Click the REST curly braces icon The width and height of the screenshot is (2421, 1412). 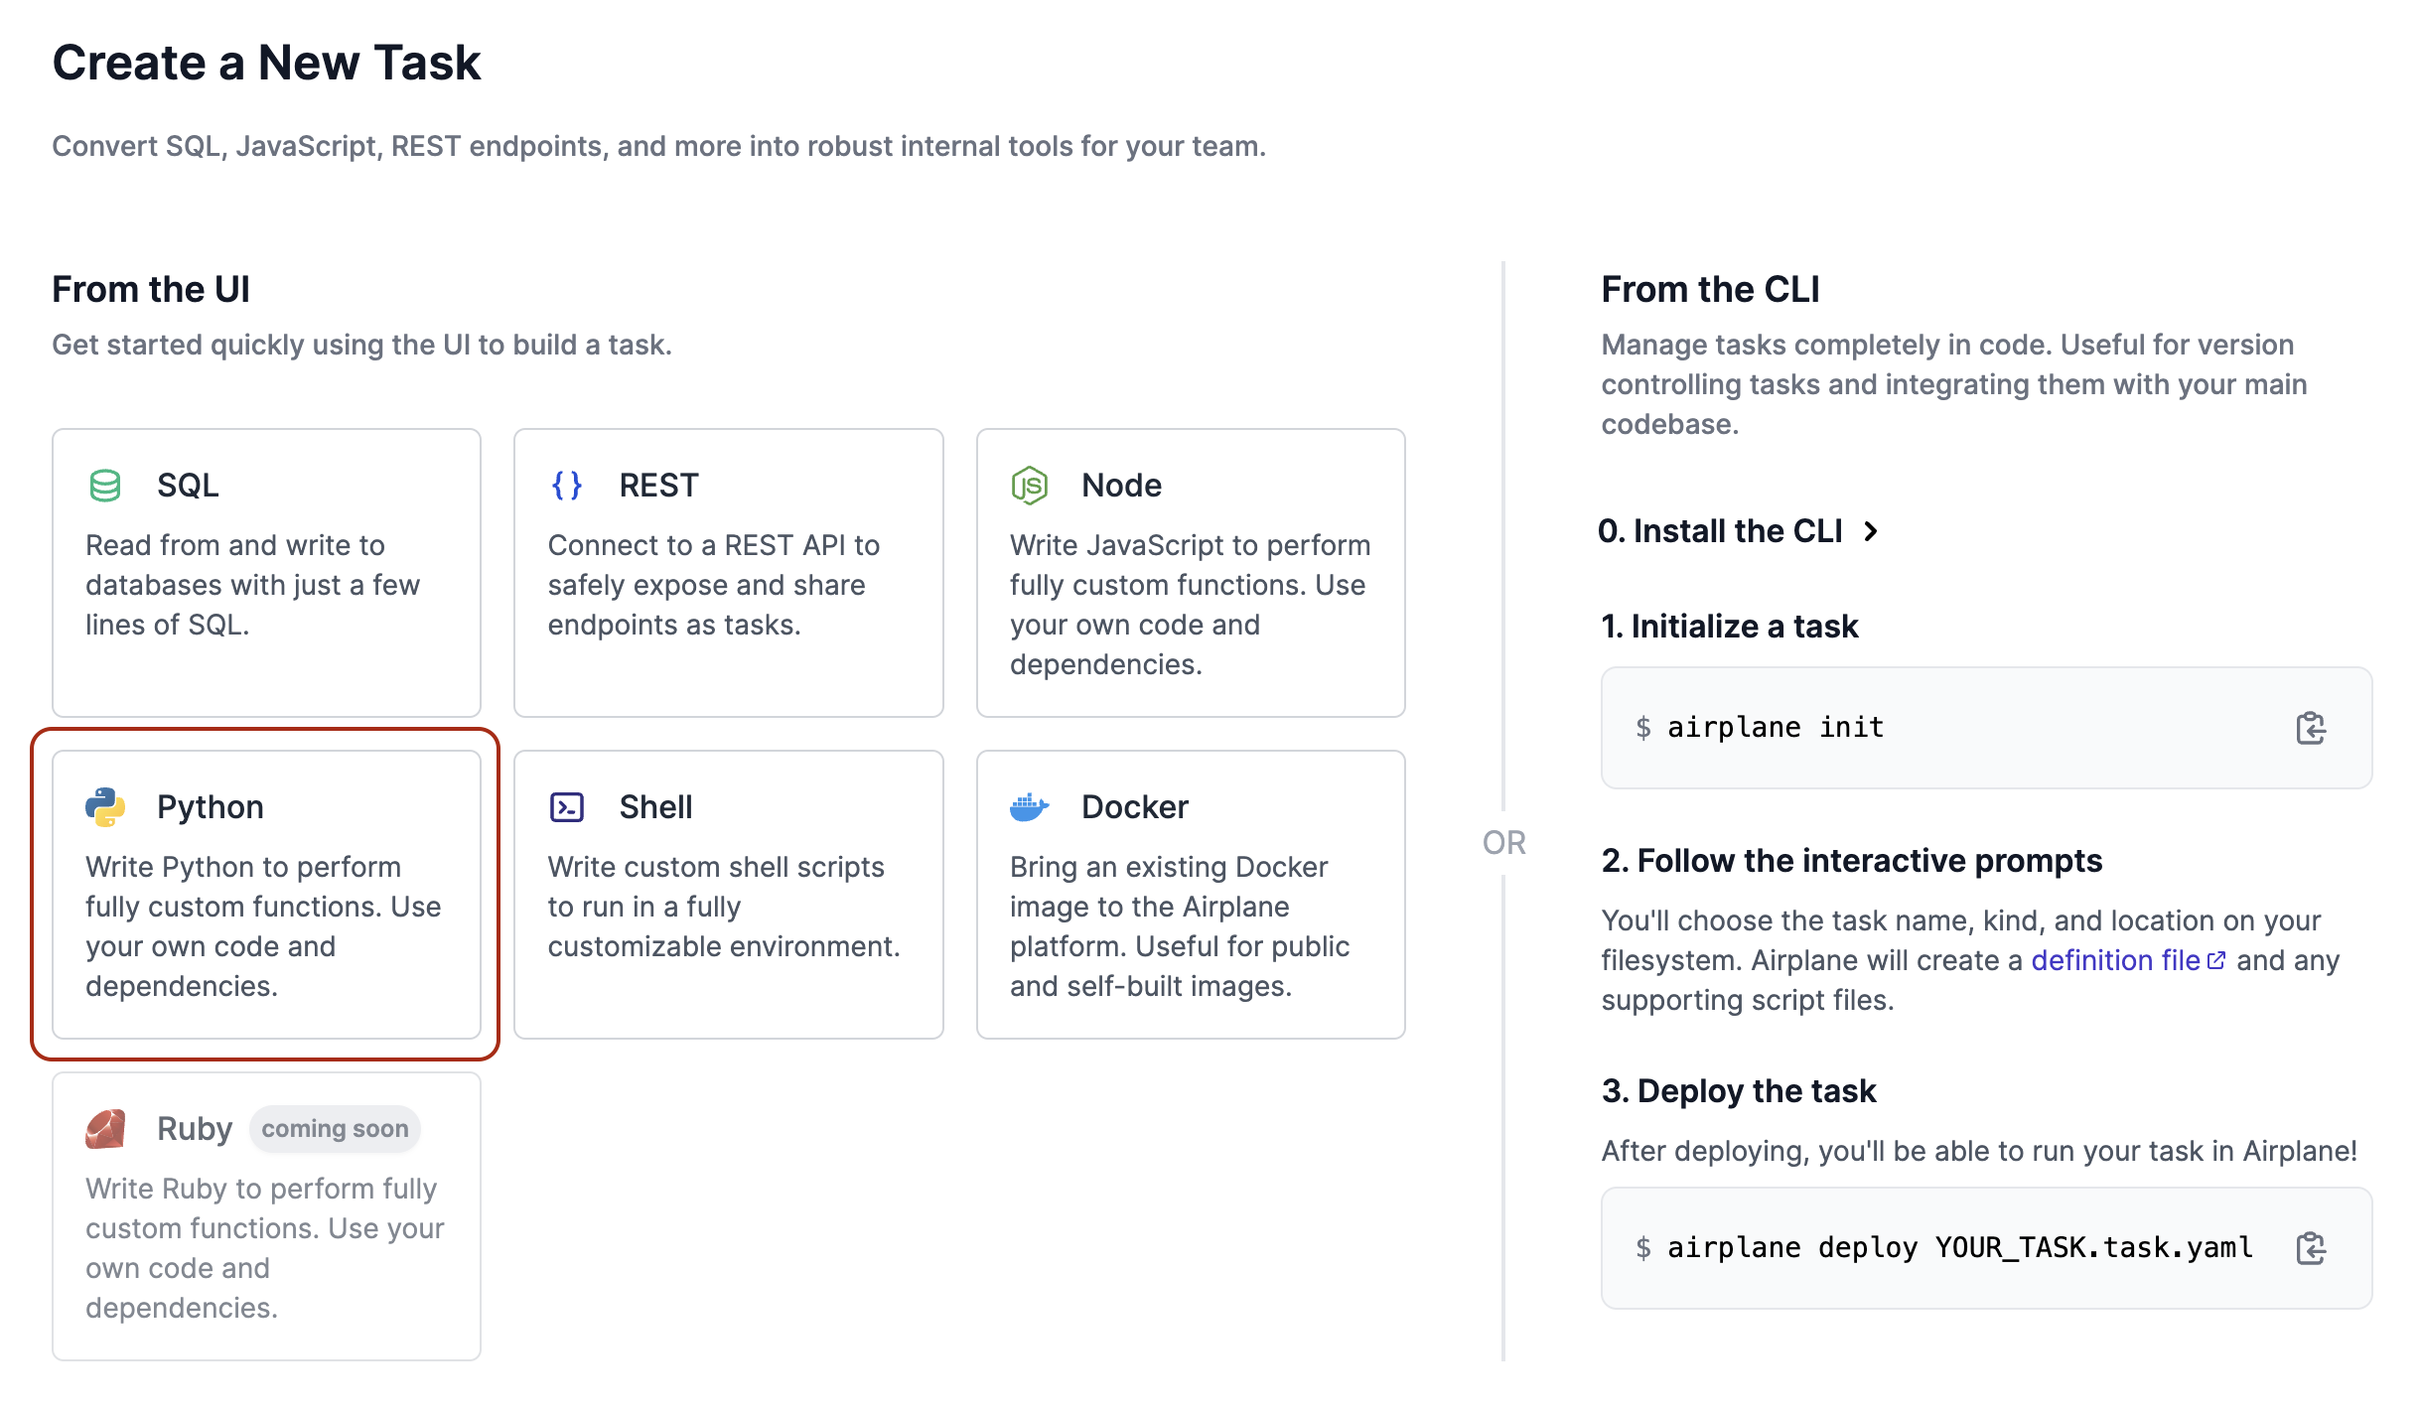[x=567, y=486]
